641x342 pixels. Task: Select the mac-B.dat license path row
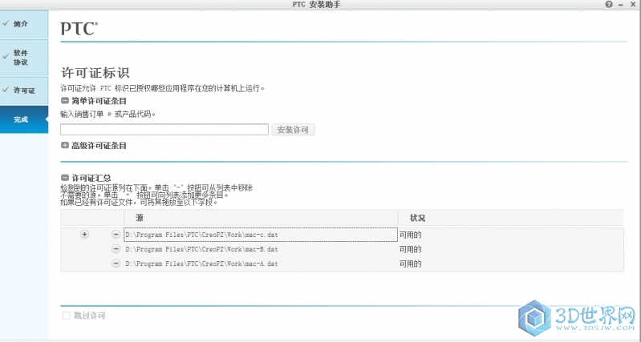coord(261,249)
